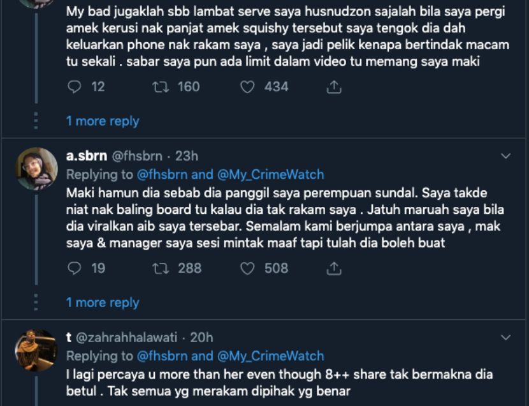Open a.sbrn display name link
Viewport: 529px width, 406px height.
pyautogui.click(x=87, y=156)
